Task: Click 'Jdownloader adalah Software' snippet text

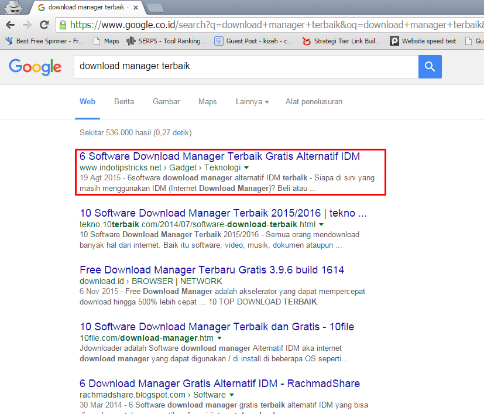Action: coord(129,348)
